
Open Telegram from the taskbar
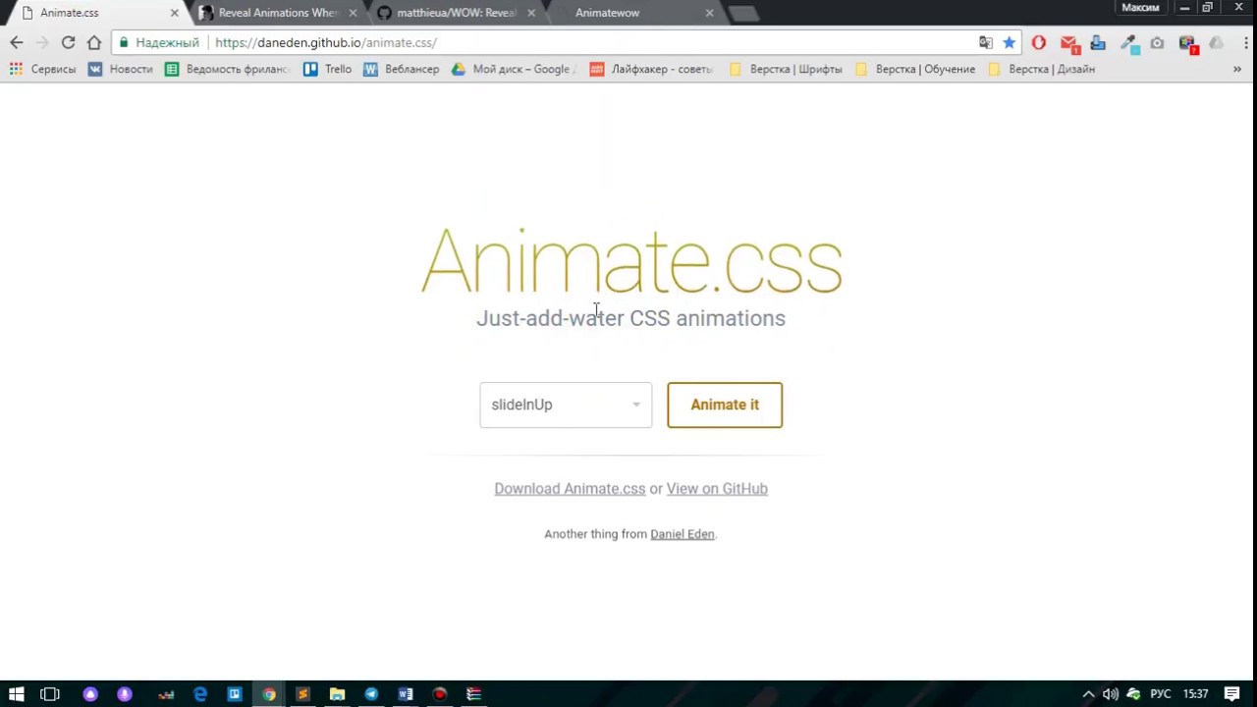[371, 694]
